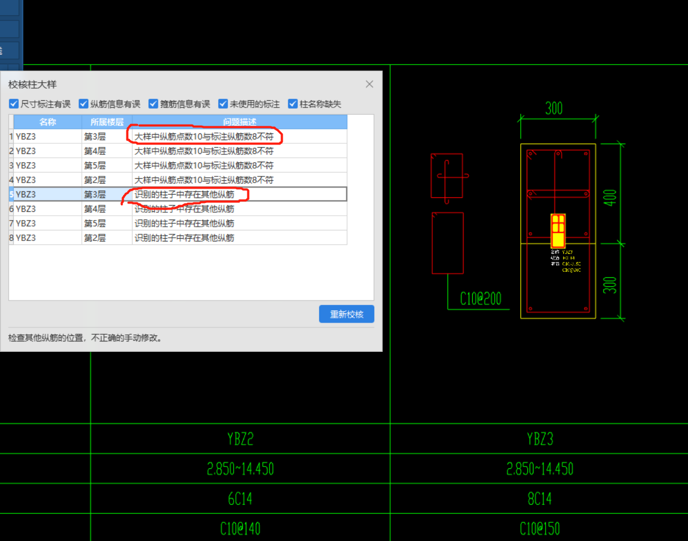Click 第2层 floor cell in row 4
Viewport: 688px width, 541px height.
(107, 180)
